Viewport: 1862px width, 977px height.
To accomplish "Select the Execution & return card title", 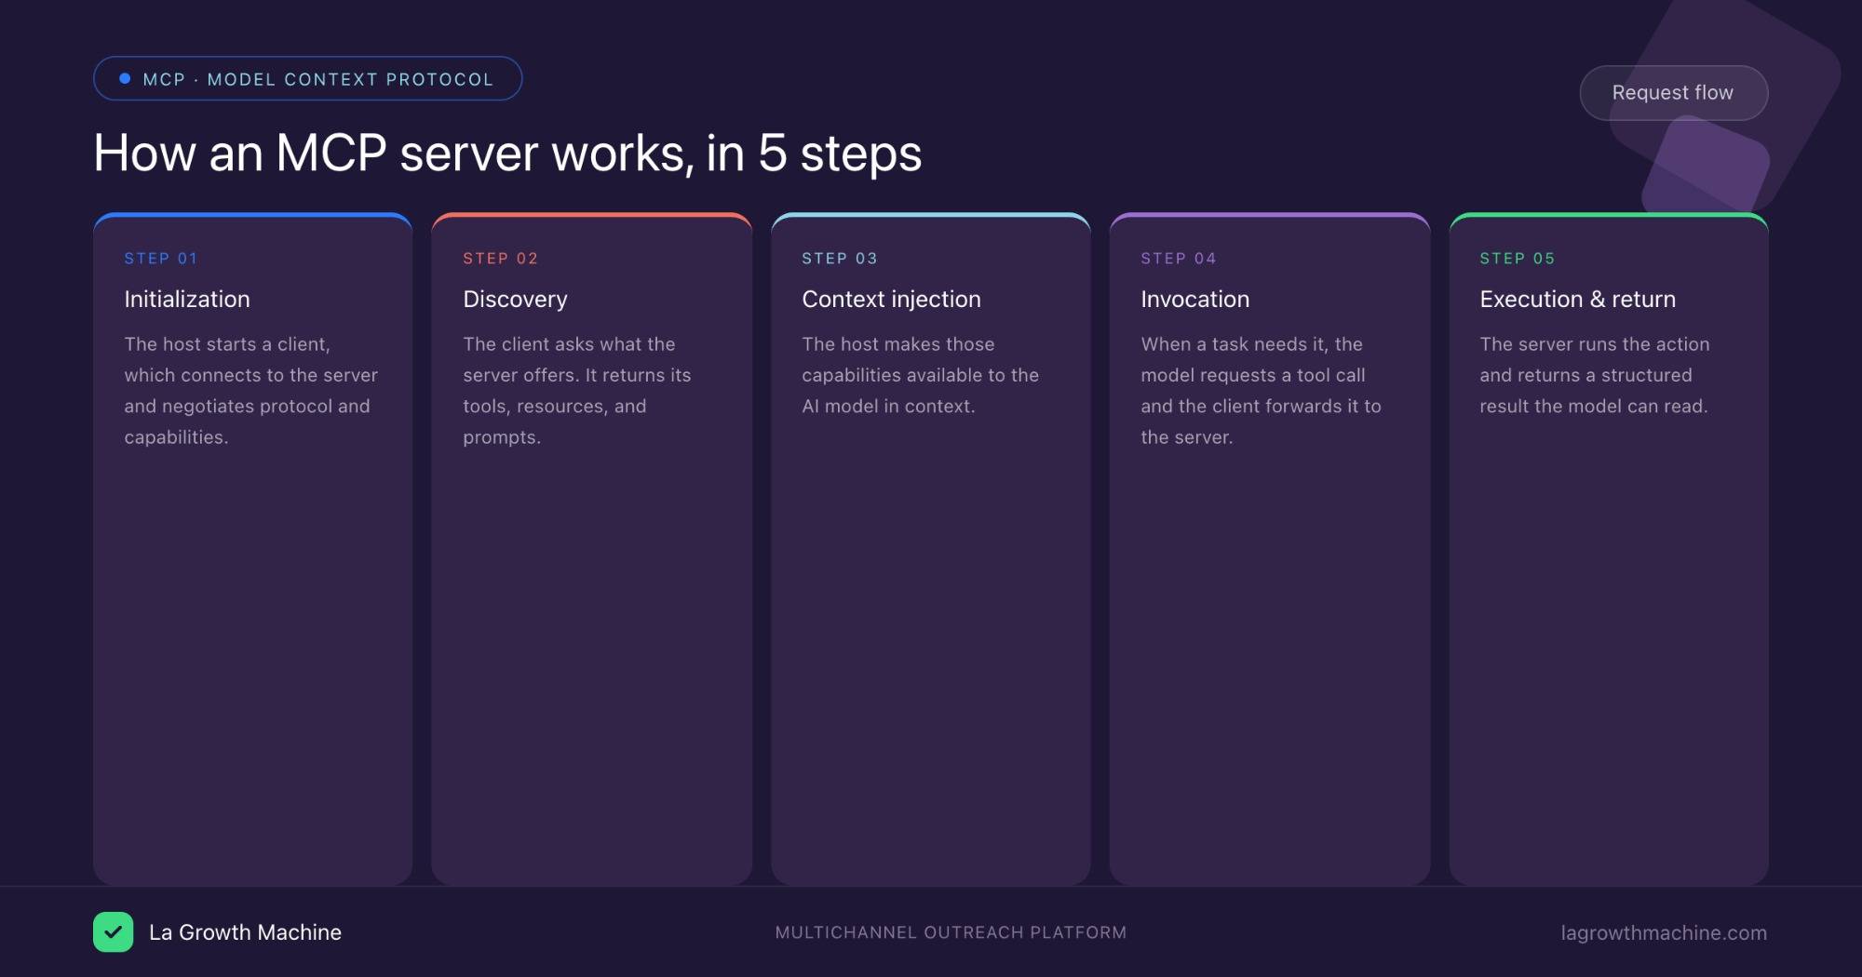I will [x=1577, y=299].
